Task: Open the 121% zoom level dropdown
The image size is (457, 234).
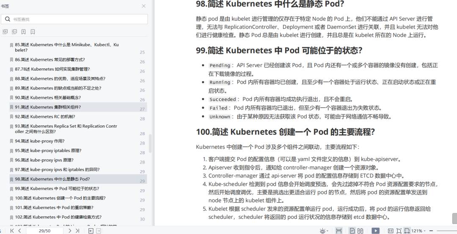Action: tap(419, 231)
